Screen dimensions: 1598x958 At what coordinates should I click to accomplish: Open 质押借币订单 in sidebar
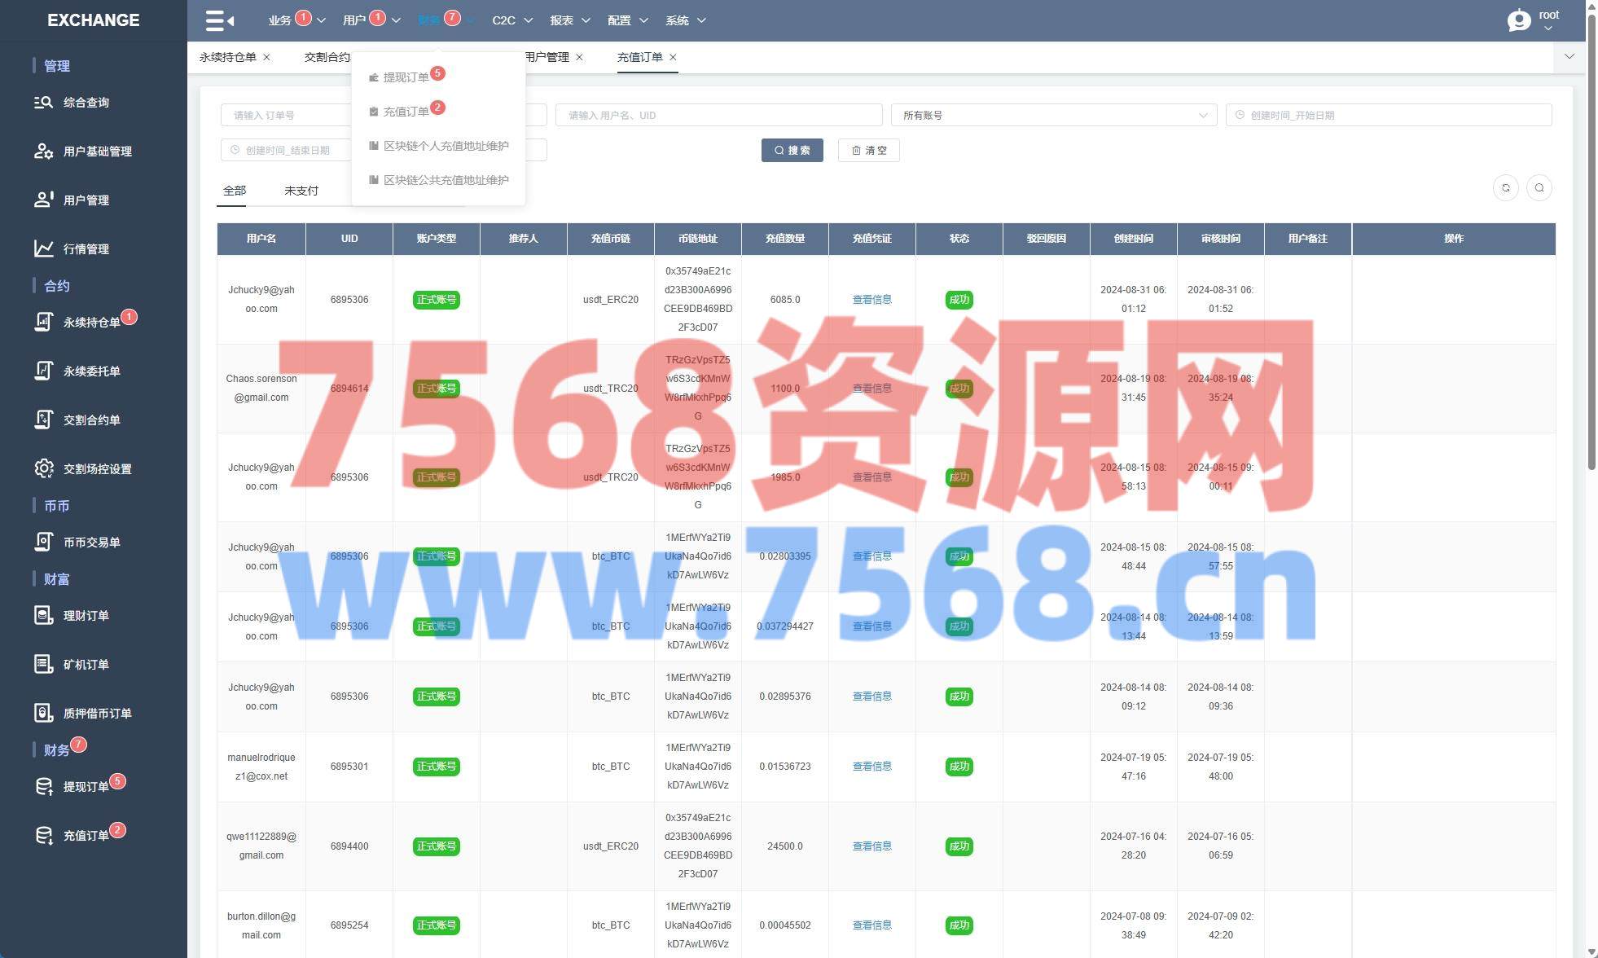point(96,713)
